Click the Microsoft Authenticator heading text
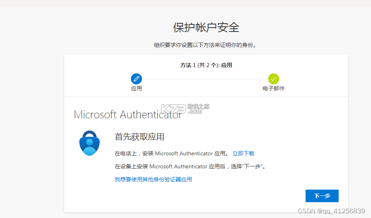The height and width of the screenshot is (218, 371). [x=128, y=115]
